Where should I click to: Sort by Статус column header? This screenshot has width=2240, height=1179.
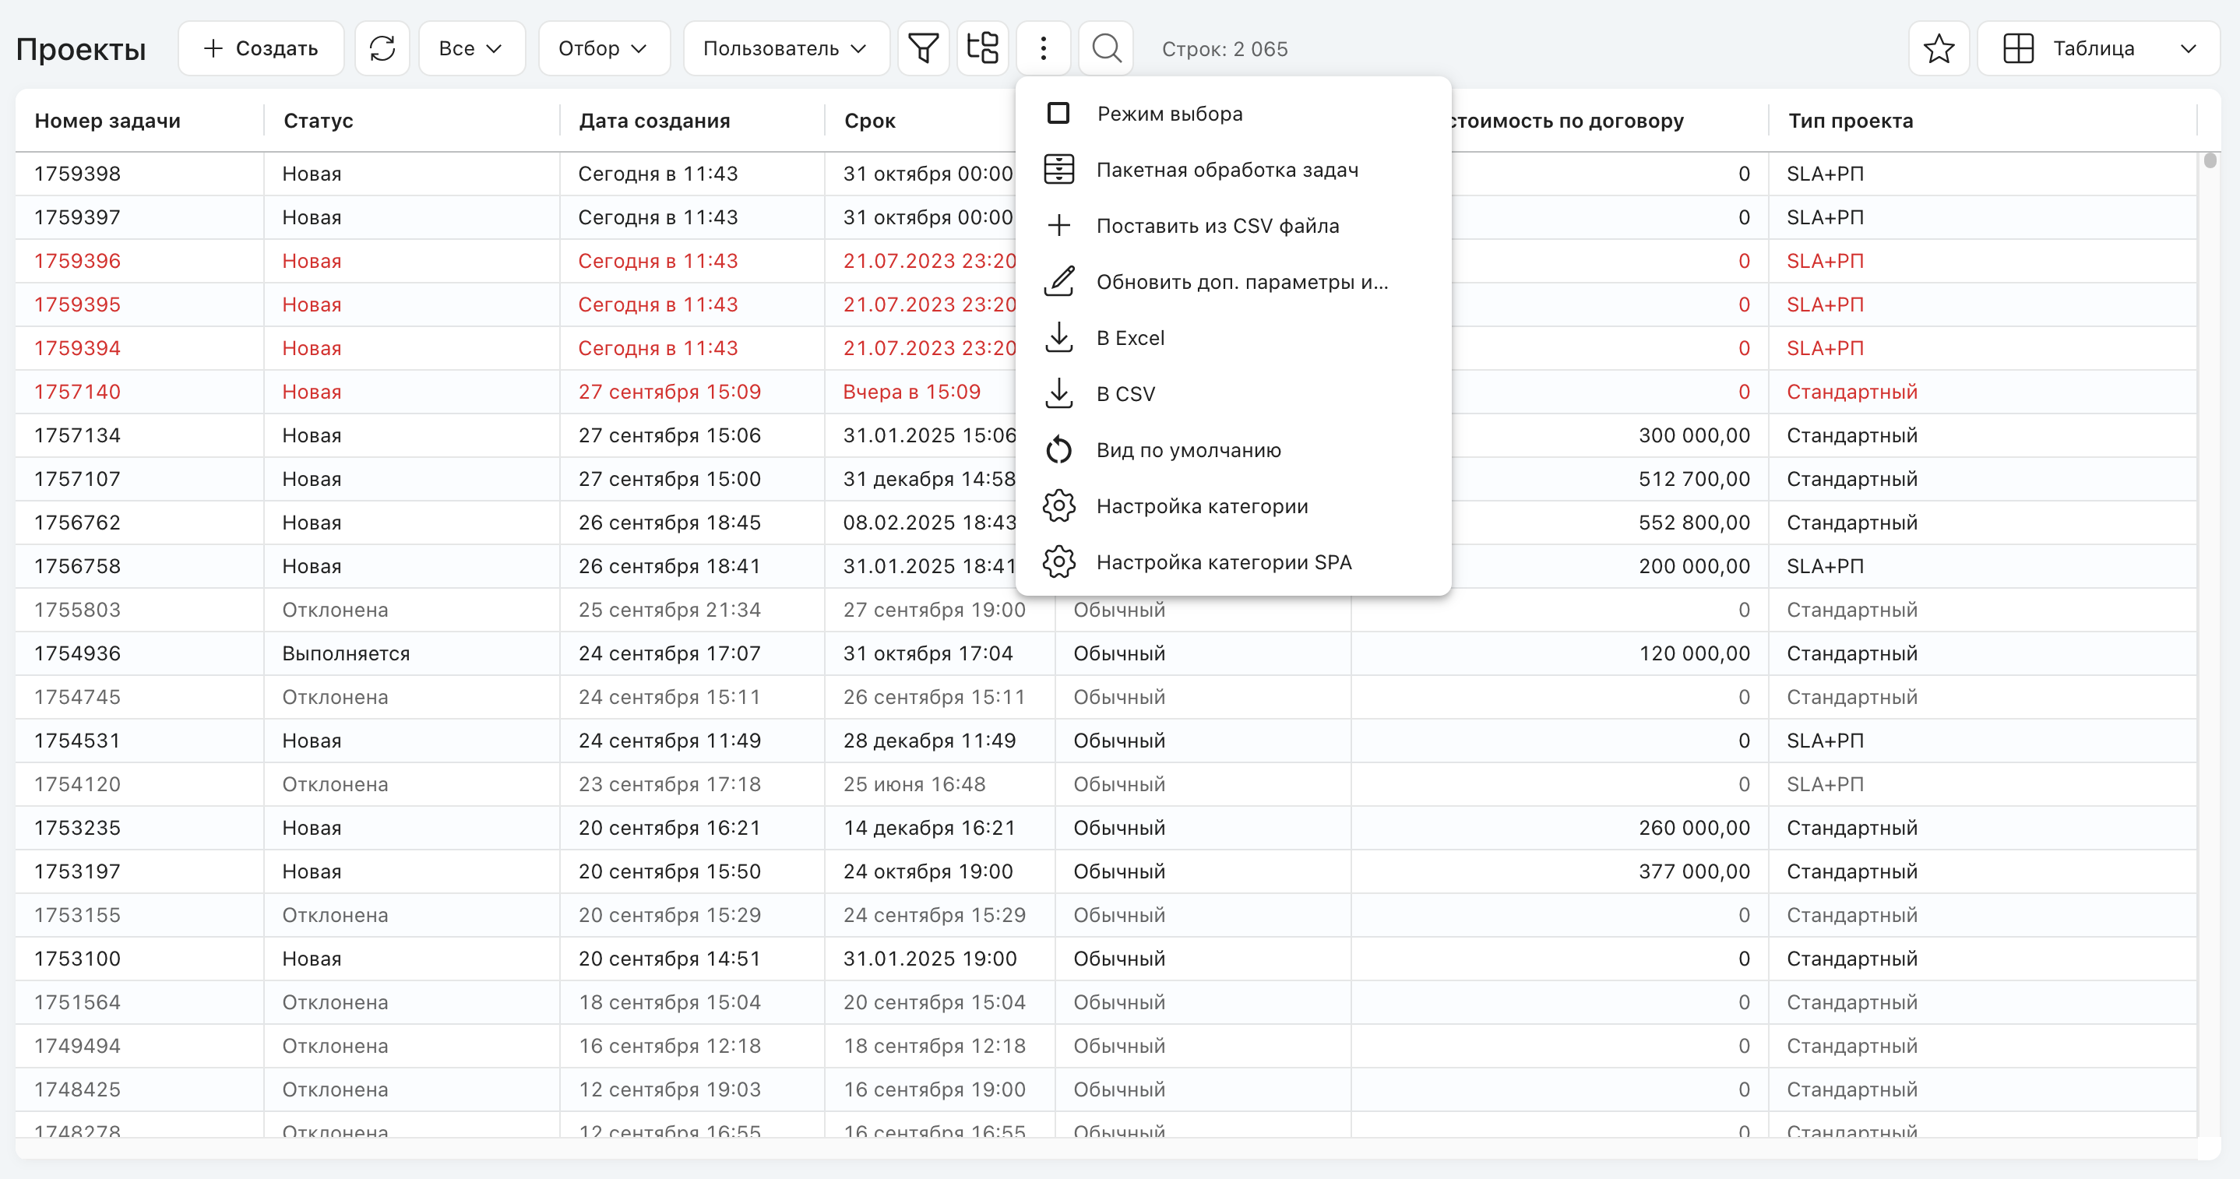pos(319,120)
